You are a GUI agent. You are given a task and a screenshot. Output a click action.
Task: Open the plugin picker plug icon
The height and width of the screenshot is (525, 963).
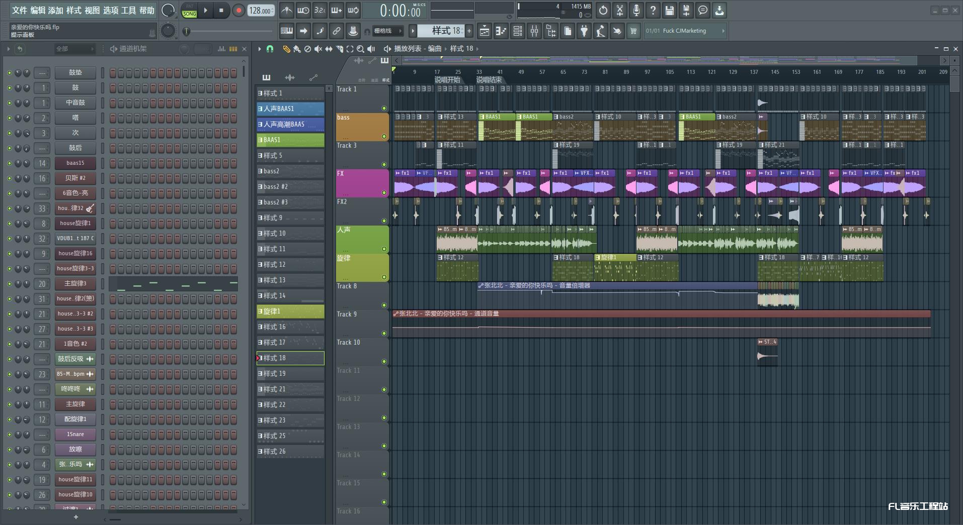point(584,31)
